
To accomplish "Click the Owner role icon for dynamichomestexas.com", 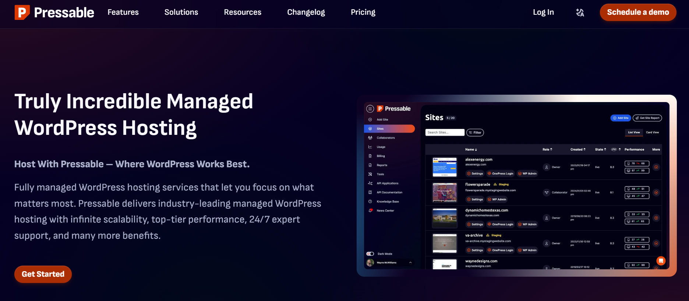I will tap(547, 218).
